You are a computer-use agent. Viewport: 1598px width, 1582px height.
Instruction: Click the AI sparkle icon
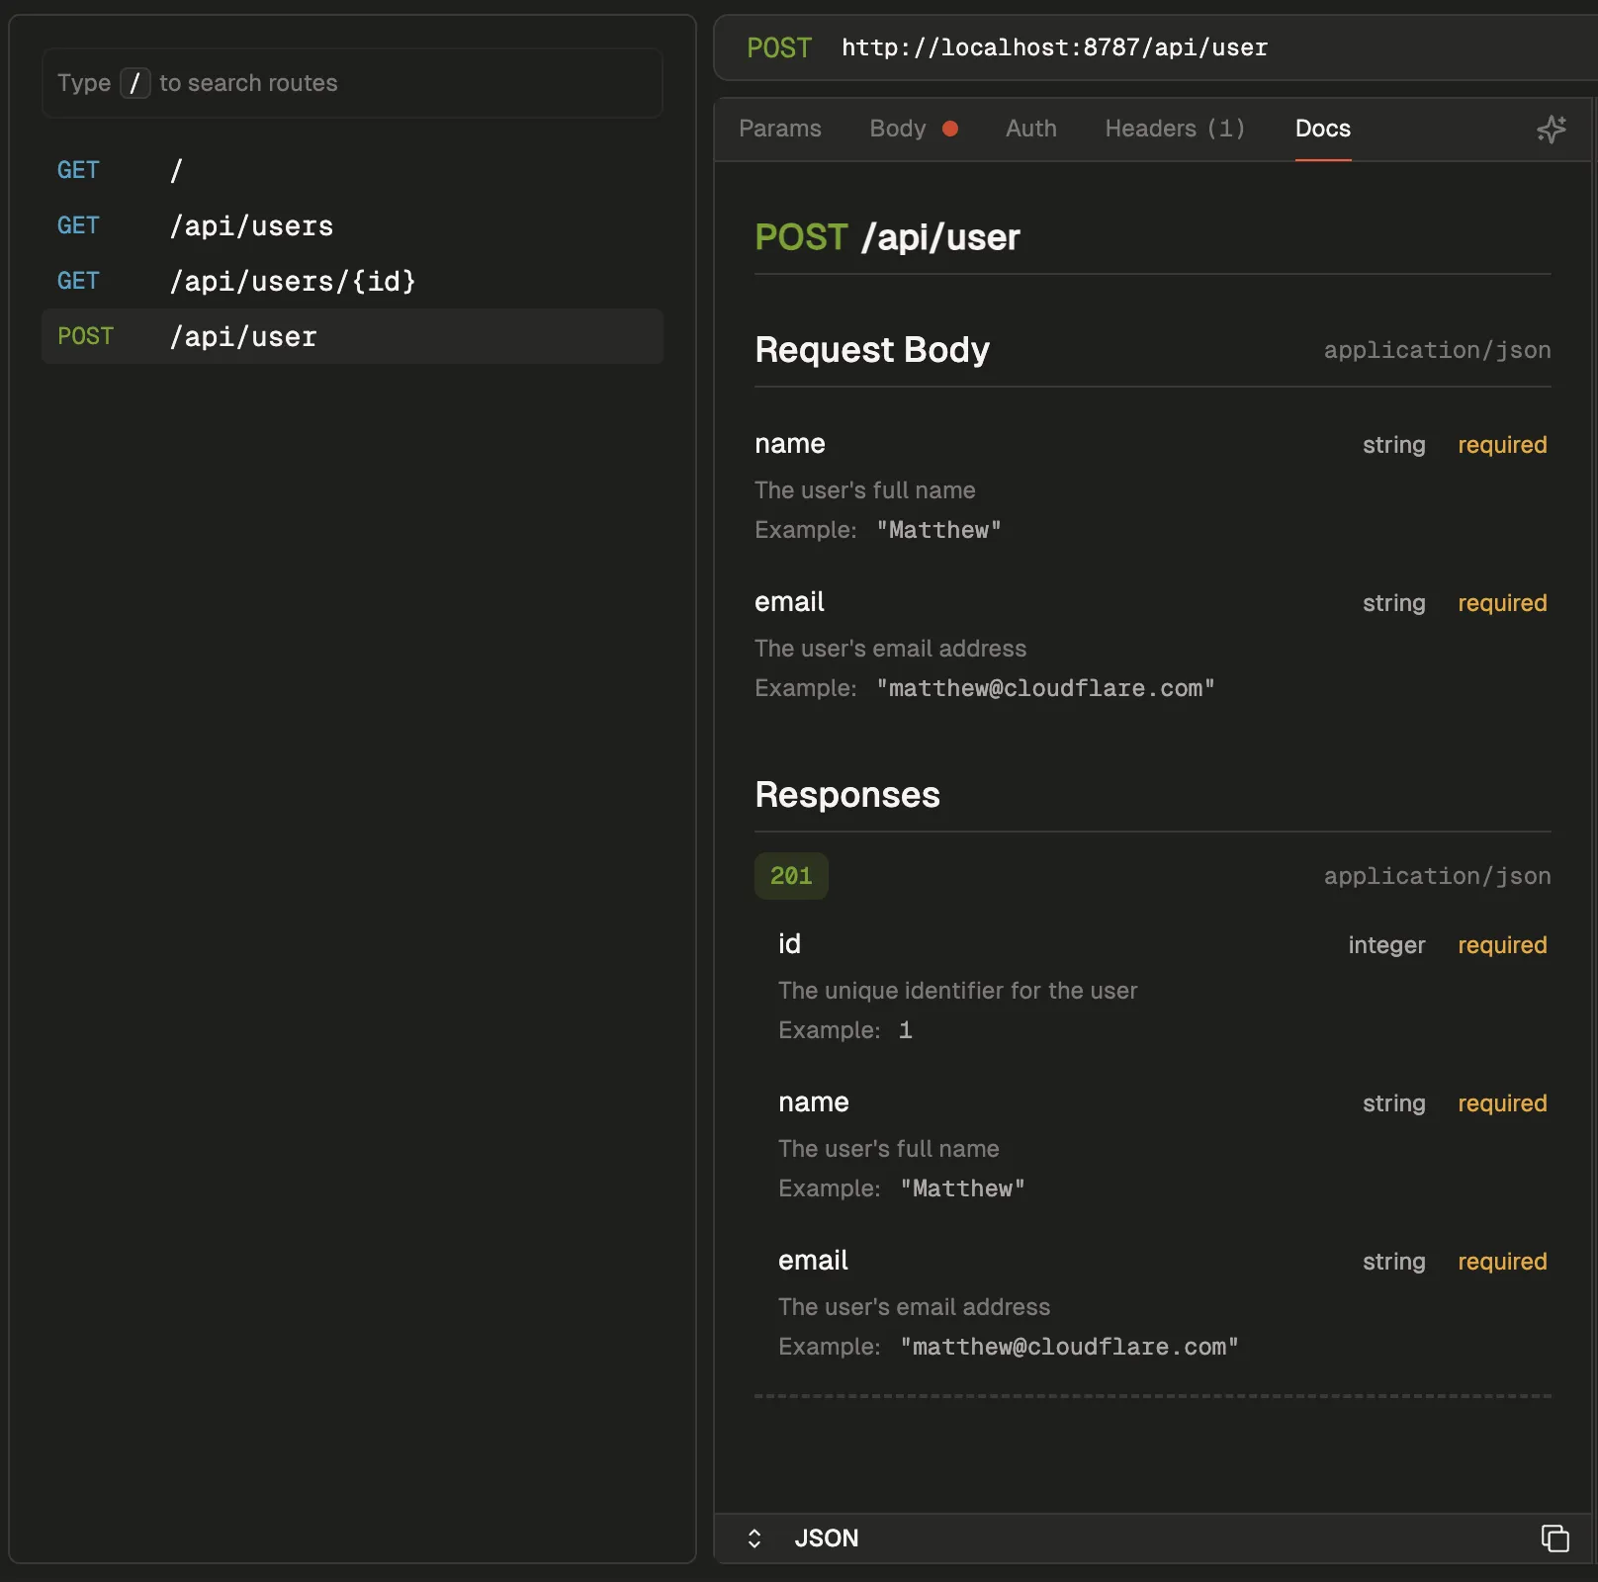point(1552,129)
